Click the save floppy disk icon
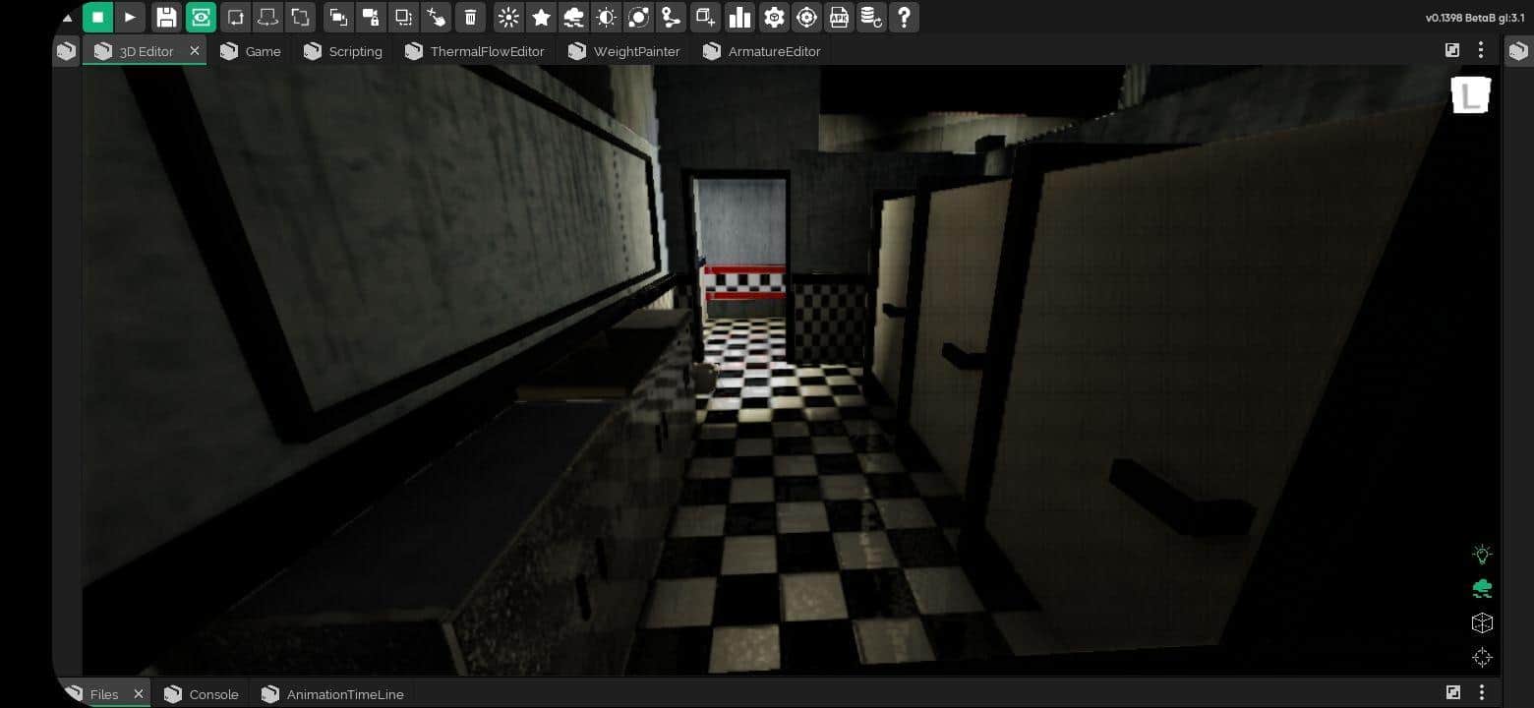 (x=166, y=17)
